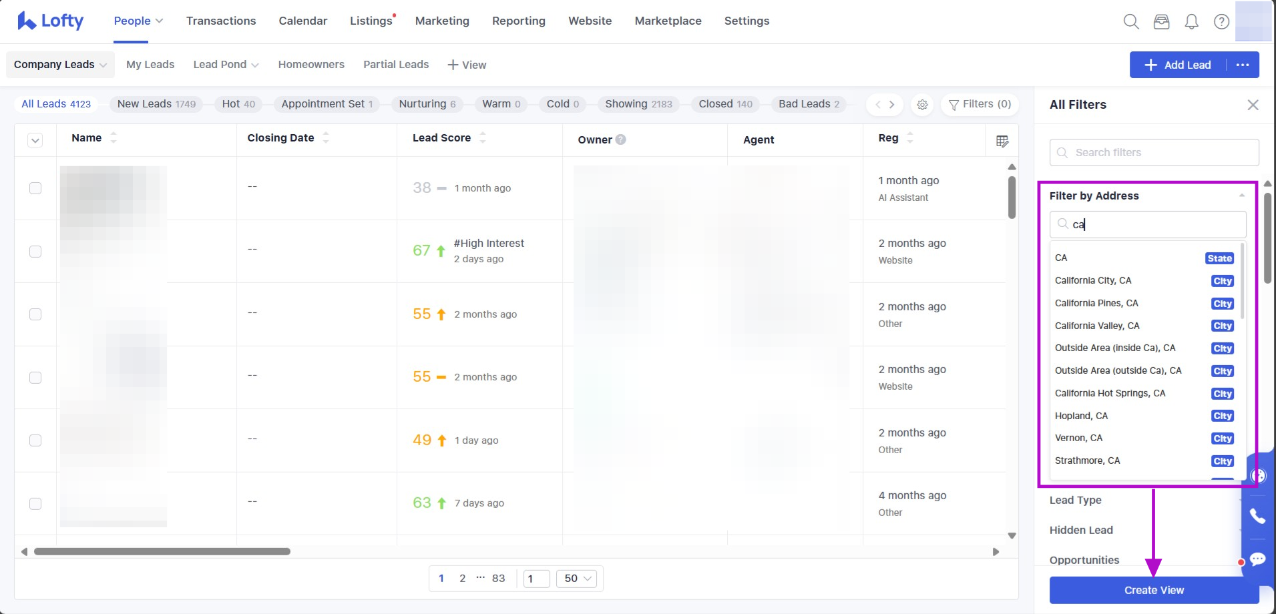The image size is (1276, 614).
Task: Switch to the Hot leads tab
Action: pyautogui.click(x=238, y=104)
